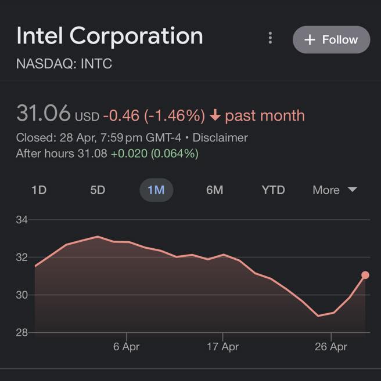This screenshot has width=381, height=381.
Task: Show the 6M chart range
Action: point(214,190)
